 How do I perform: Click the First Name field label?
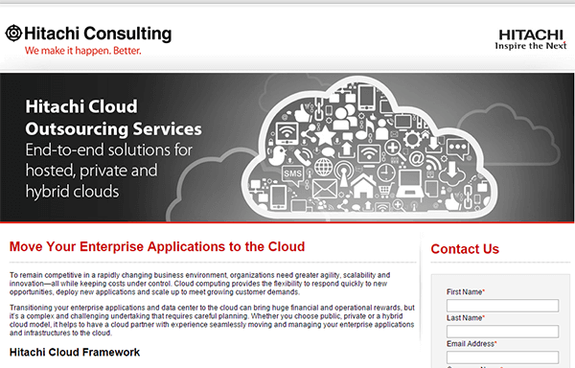click(466, 291)
